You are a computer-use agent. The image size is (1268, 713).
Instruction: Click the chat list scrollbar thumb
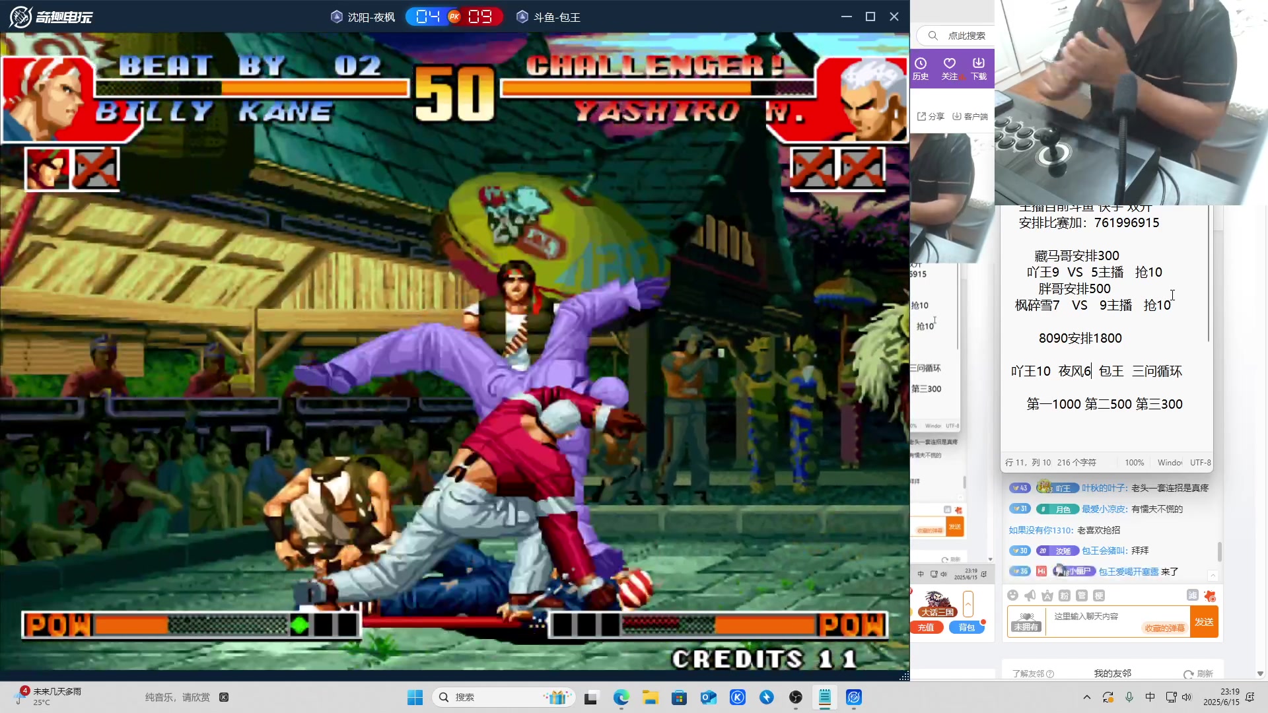[x=1219, y=551]
